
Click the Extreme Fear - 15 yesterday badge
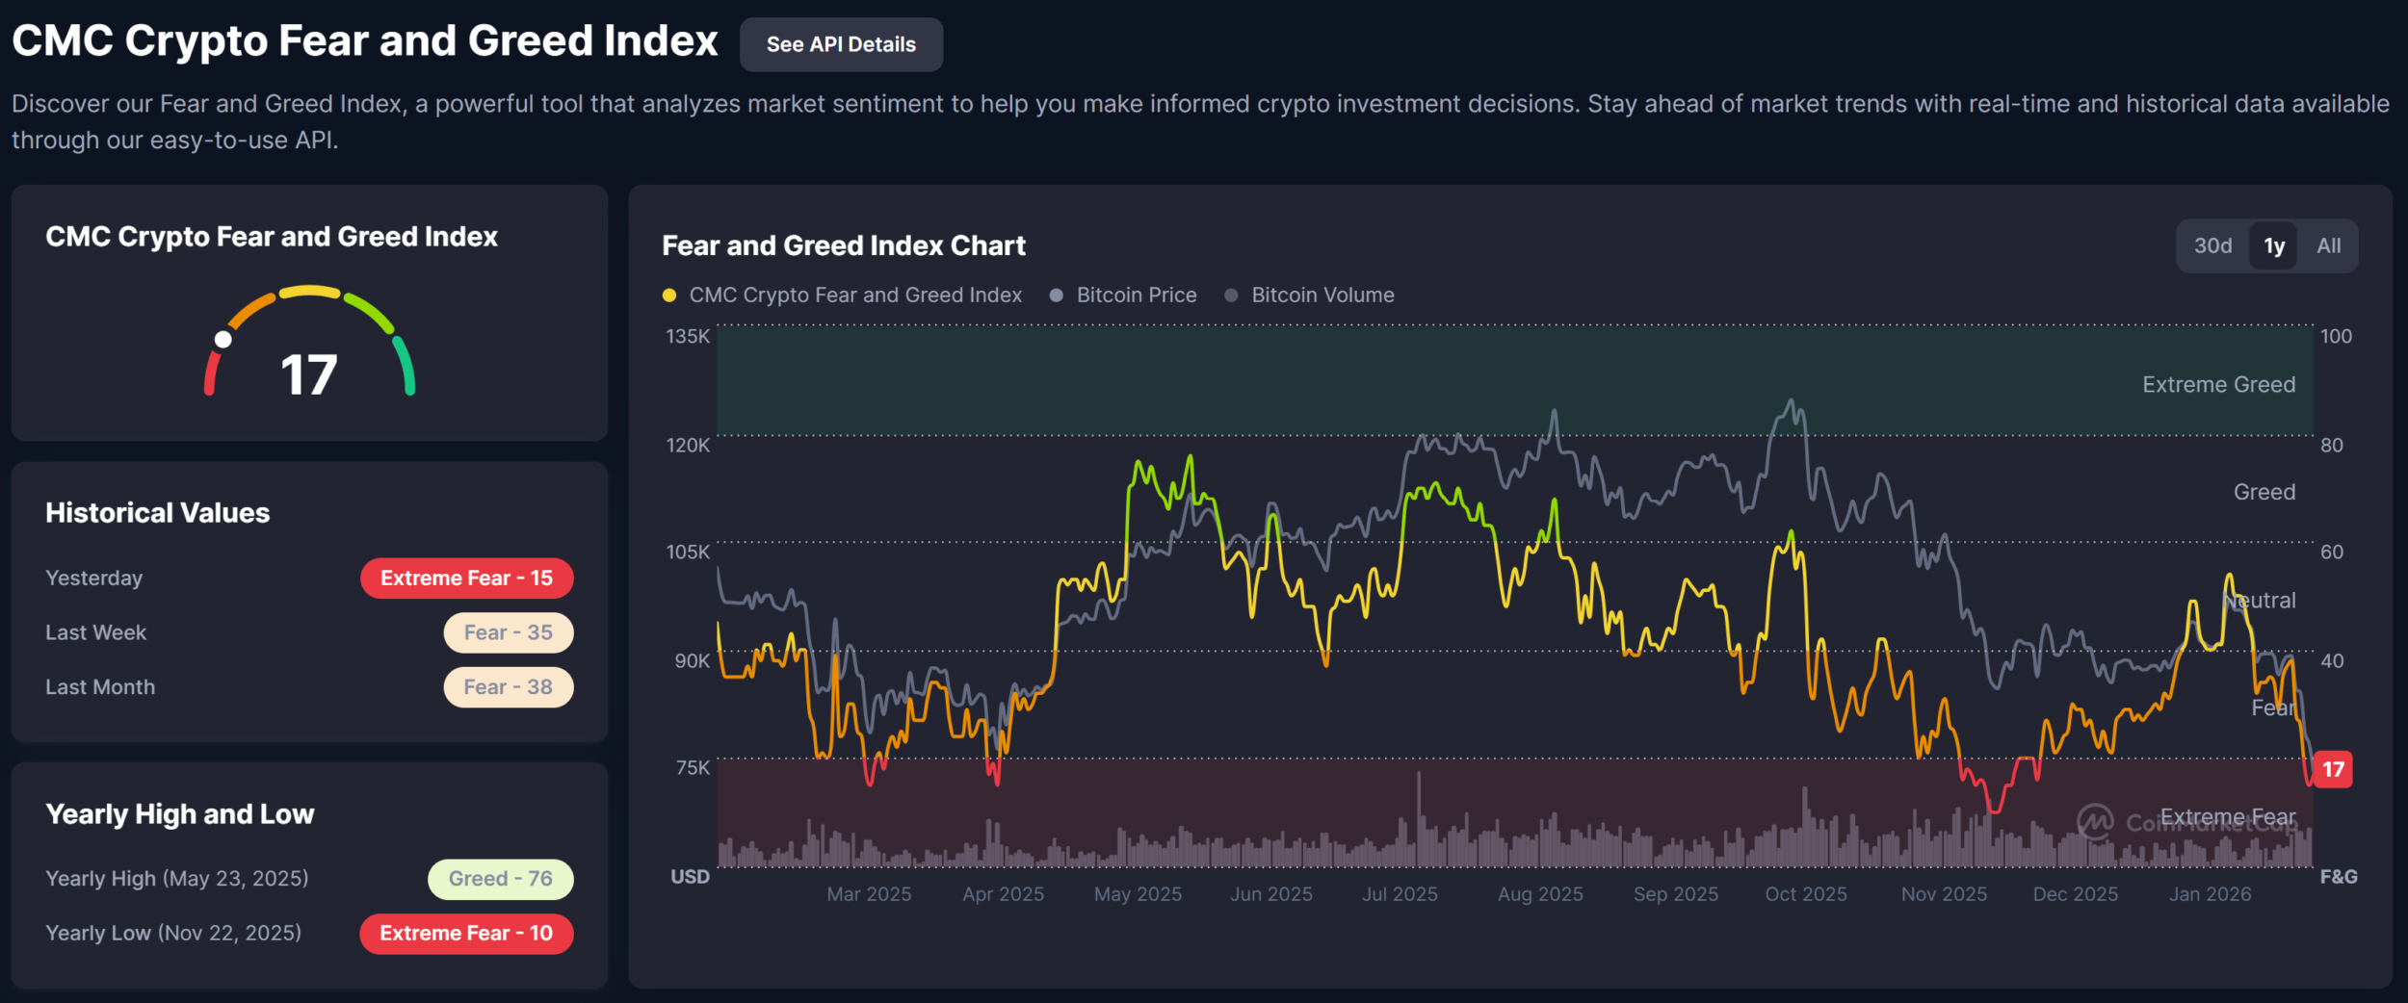click(466, 579)
